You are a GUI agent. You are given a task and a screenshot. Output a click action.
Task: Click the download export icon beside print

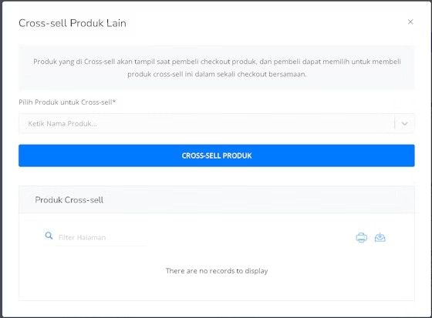[380, 237]
